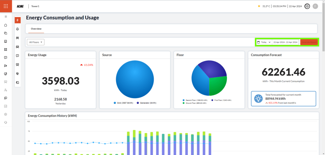
Task: Click the ACME logo in the header
Action: pyautogui.click(x=21, y=6)
